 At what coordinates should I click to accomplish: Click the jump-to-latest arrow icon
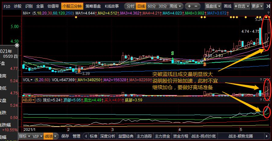[268, 6]
